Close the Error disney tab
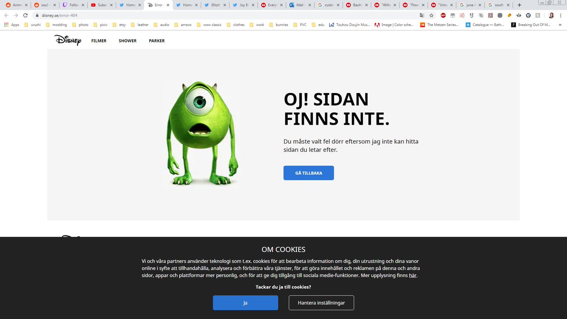 (168, 5)
